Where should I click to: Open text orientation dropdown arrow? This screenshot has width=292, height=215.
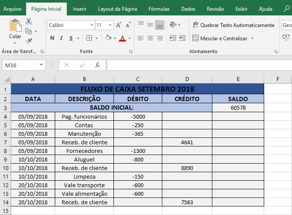[179, 25]
